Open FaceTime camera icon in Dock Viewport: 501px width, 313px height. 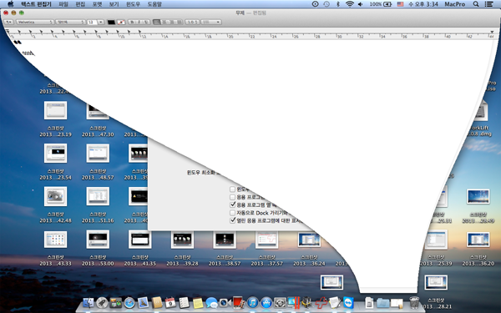click(225, 302)
